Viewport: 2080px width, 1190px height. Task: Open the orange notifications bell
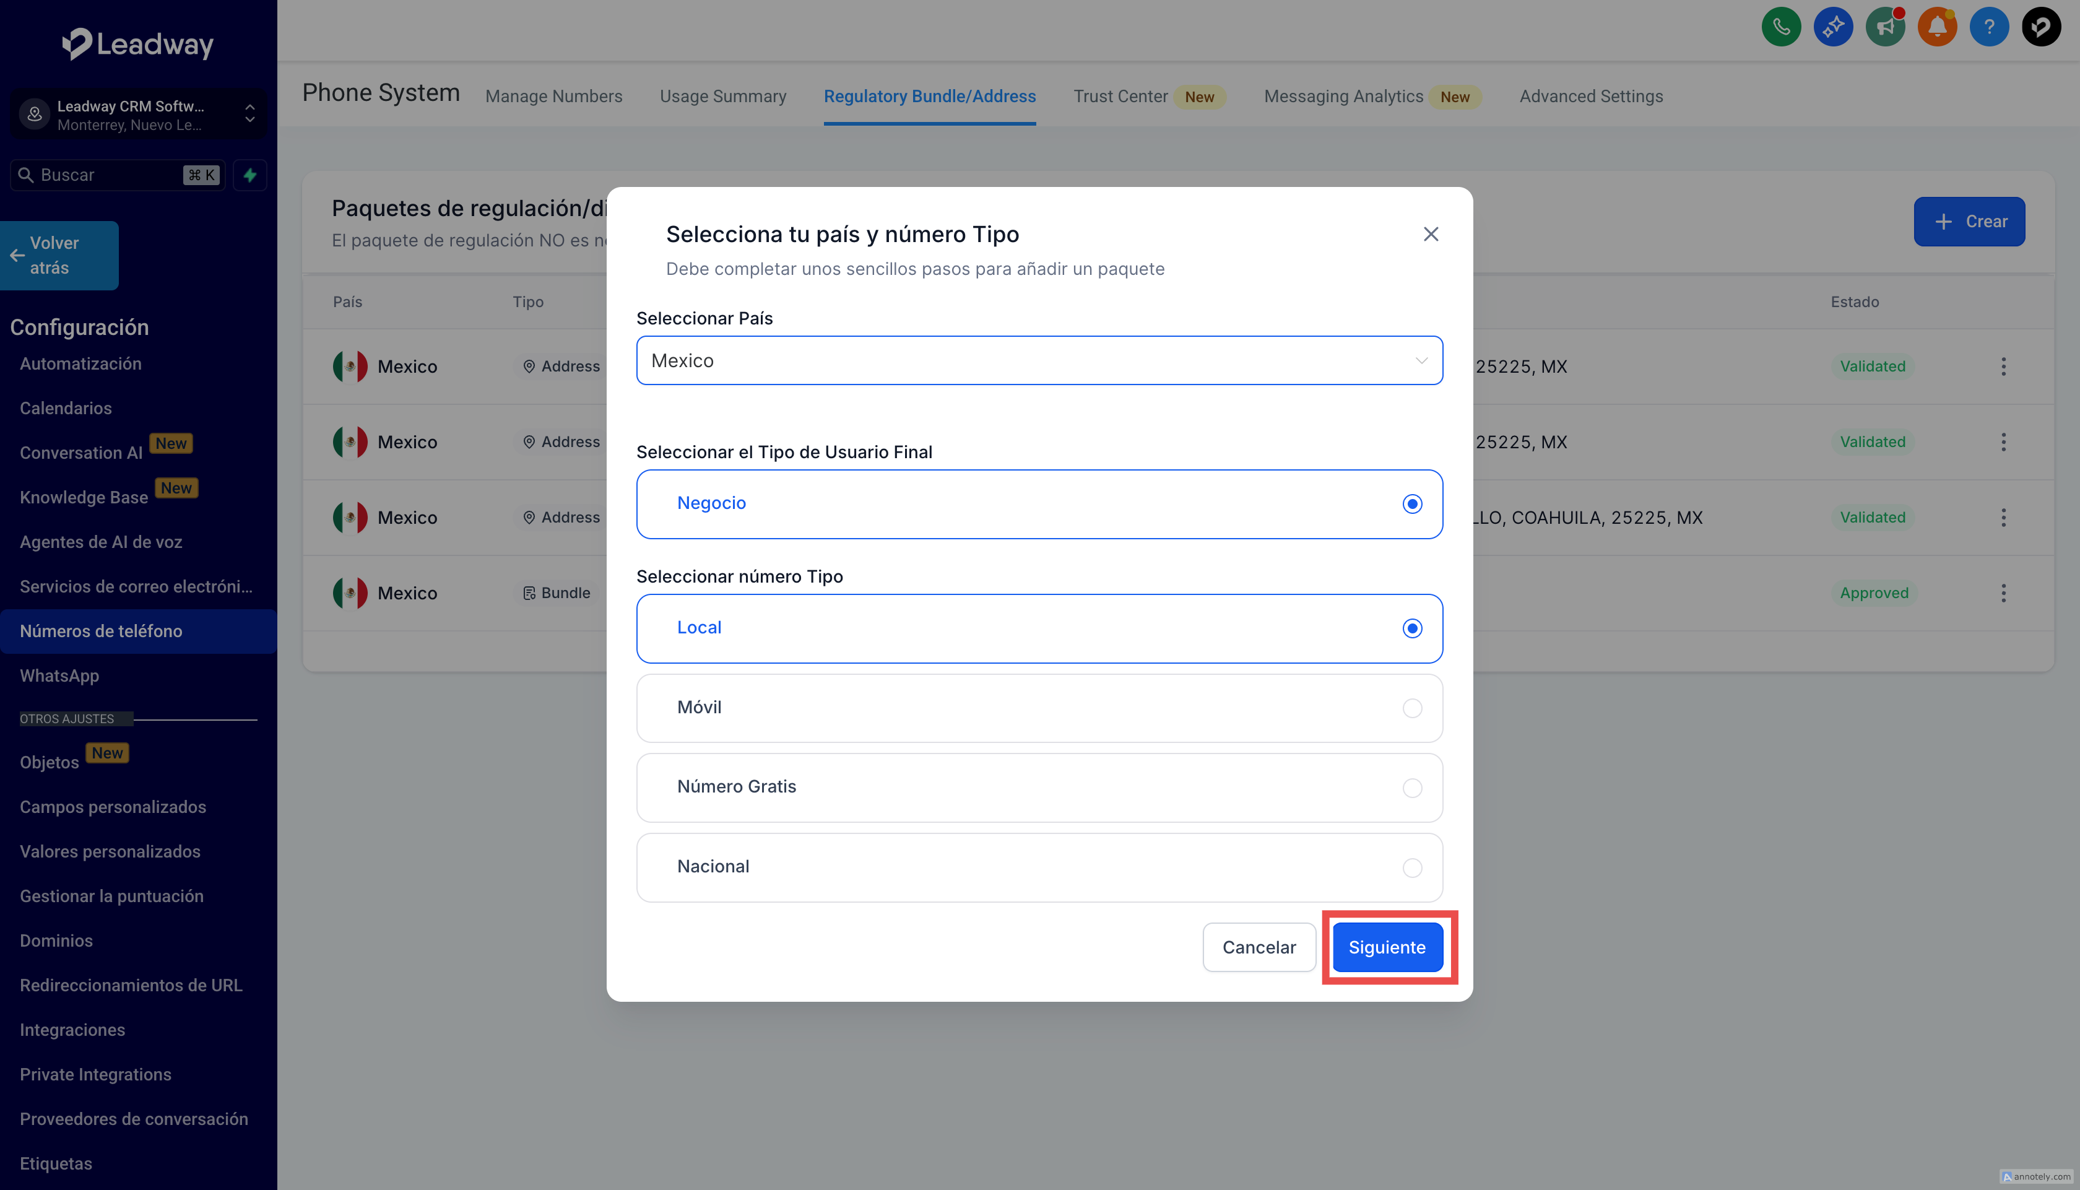click(1936, 27)
